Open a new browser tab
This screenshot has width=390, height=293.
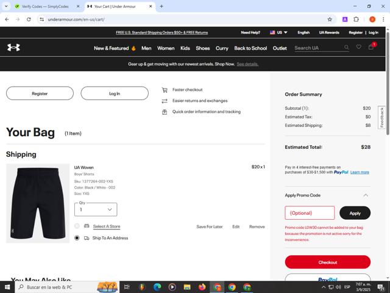click(x=161, y=7)
